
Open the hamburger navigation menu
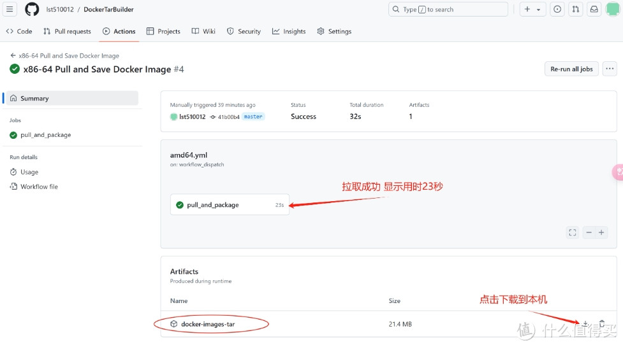[10, 9]
